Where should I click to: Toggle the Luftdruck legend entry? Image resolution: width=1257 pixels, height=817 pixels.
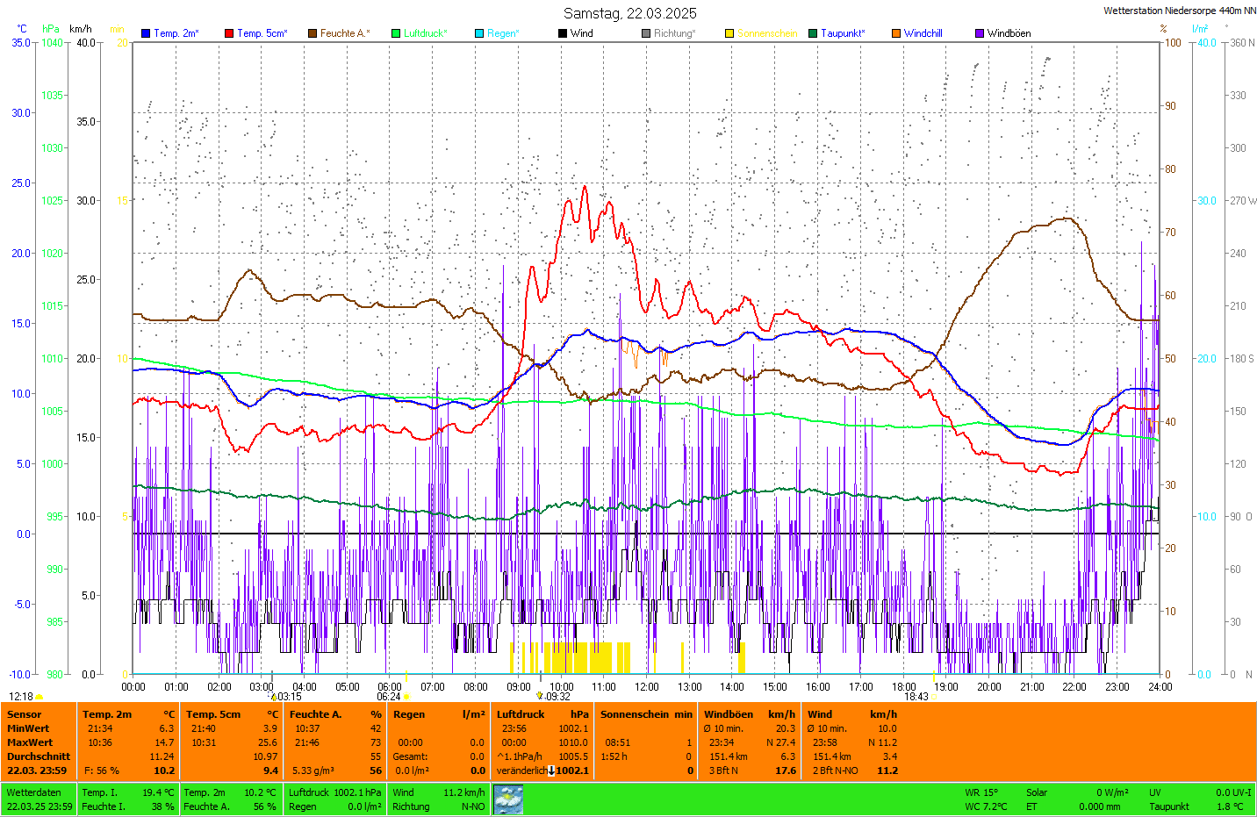pyautogui.click(x=420, y=33)
